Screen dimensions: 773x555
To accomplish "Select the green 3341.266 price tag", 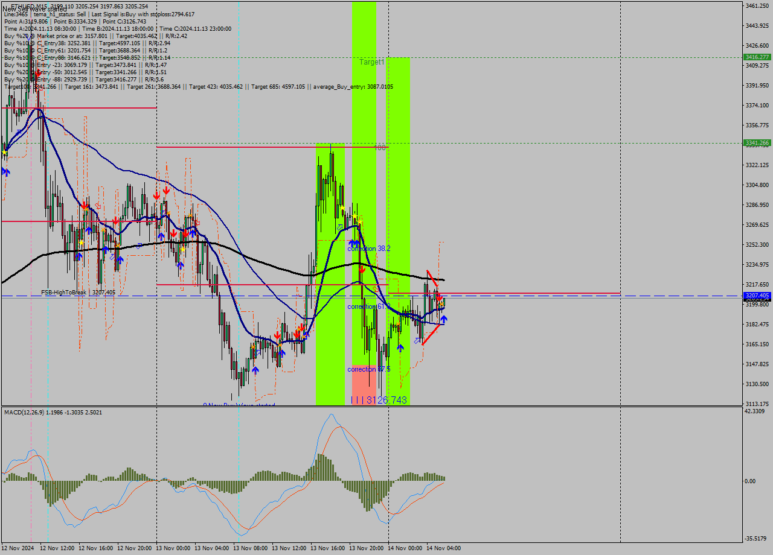I will [757, 143].
